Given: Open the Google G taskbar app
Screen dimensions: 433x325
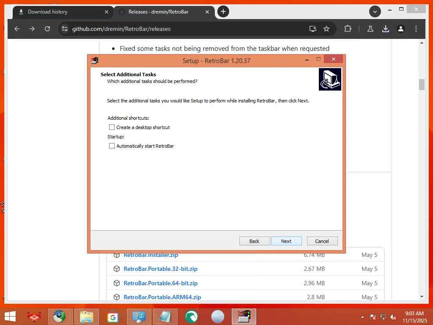Looking at the screenshot, I should pos(112,317).
